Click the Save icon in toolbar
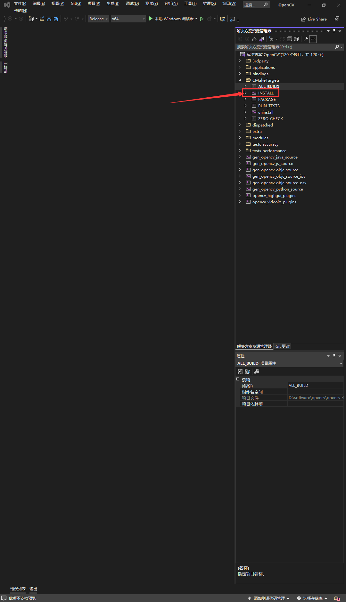This screenshot has width=346, height=602. [49, 19]
